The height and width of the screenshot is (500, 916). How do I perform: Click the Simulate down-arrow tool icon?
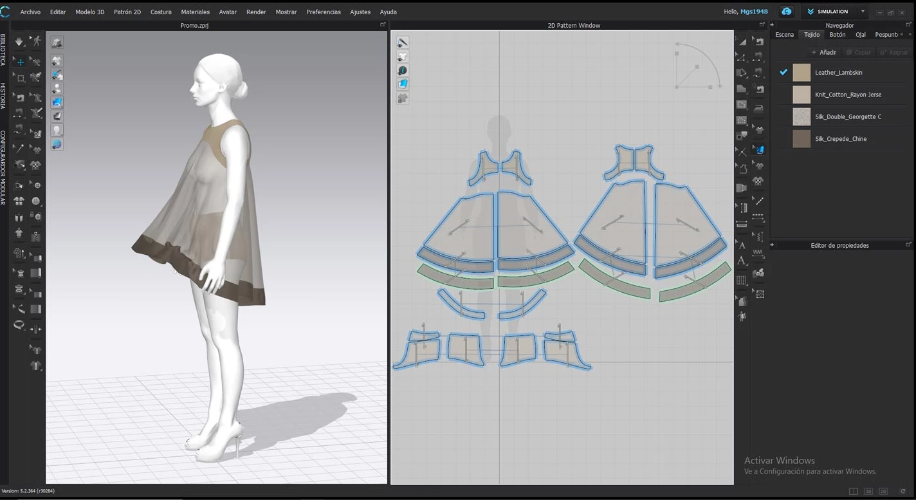tap(19, 42)
